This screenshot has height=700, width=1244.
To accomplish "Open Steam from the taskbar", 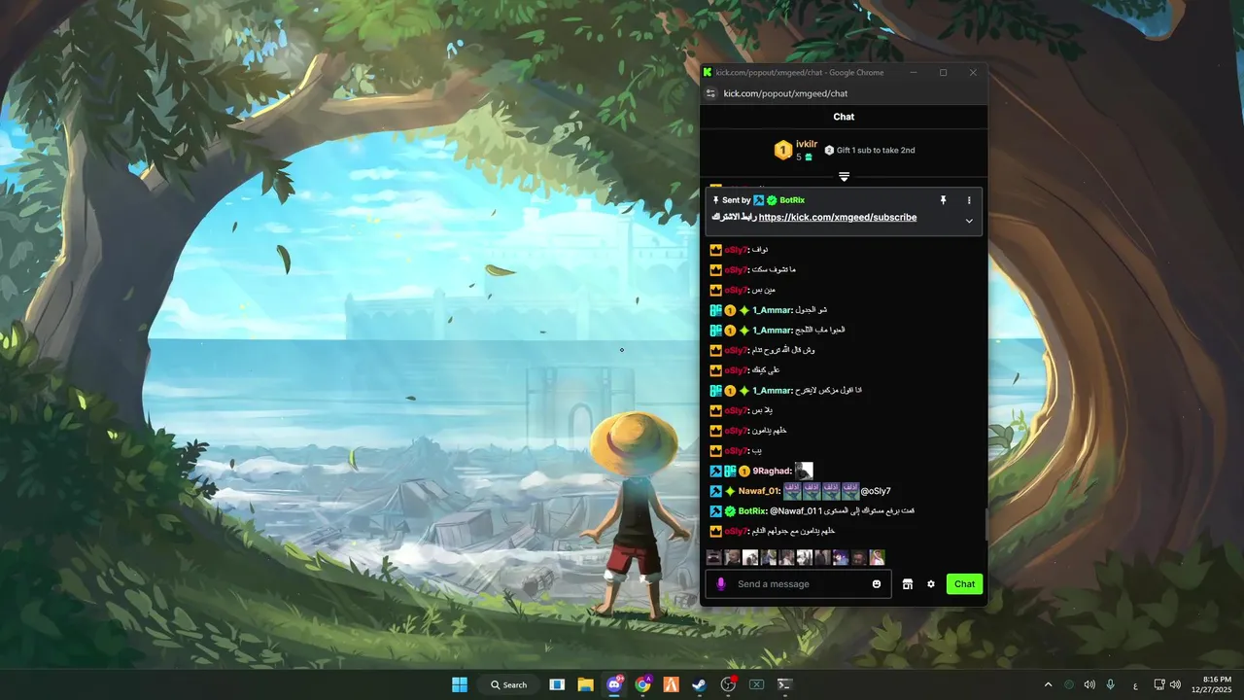I will (699, 684).
